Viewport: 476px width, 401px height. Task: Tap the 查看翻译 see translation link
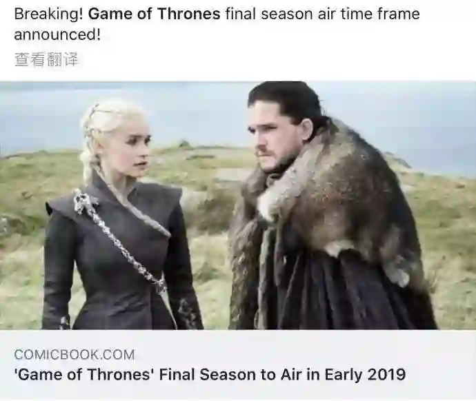(x=46, y=59)
